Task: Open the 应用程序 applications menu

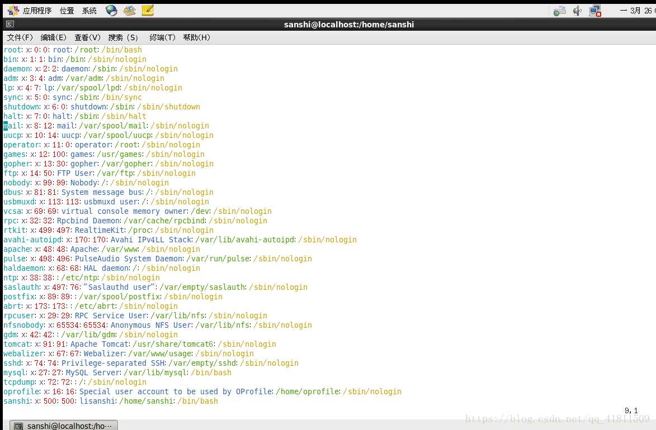Action: click(37, 11)
